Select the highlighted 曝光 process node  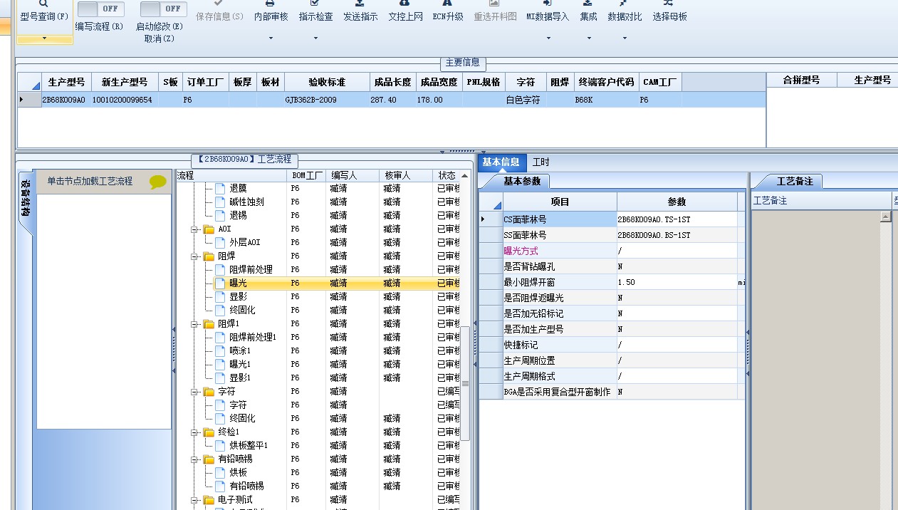tap(238, 283)
